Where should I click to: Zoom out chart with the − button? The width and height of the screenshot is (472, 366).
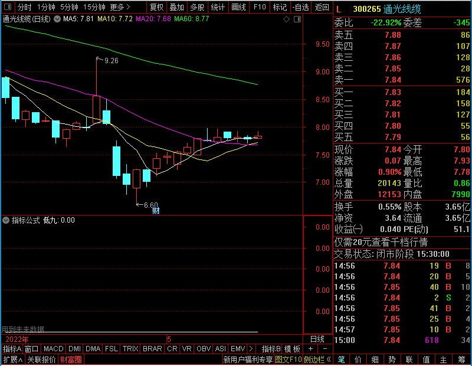click(325, 349)
